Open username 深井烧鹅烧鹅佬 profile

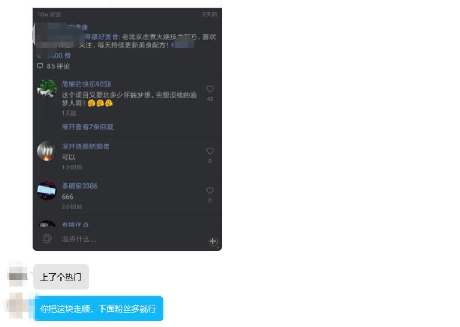click(85, 146)
